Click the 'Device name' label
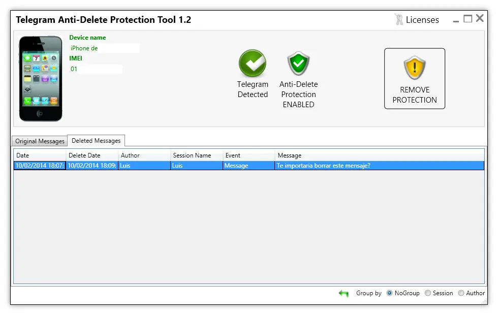The image size is (498, 315). point(87,38)
